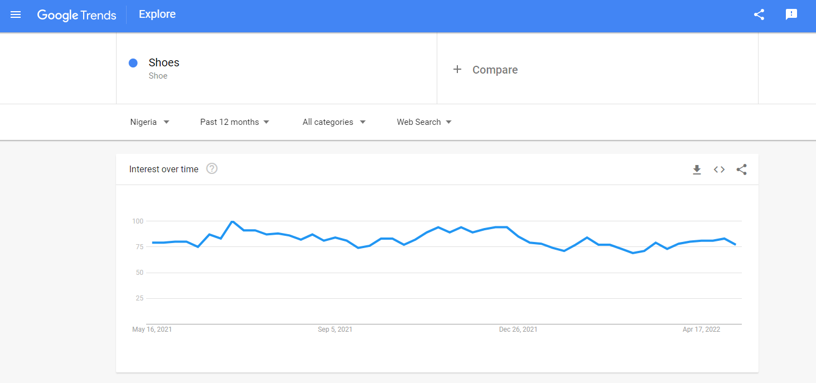Viewport: 816px width, 383px height.
Task: Click the Dec 26, 2021 axis label
Action: (x=518, y=329)
